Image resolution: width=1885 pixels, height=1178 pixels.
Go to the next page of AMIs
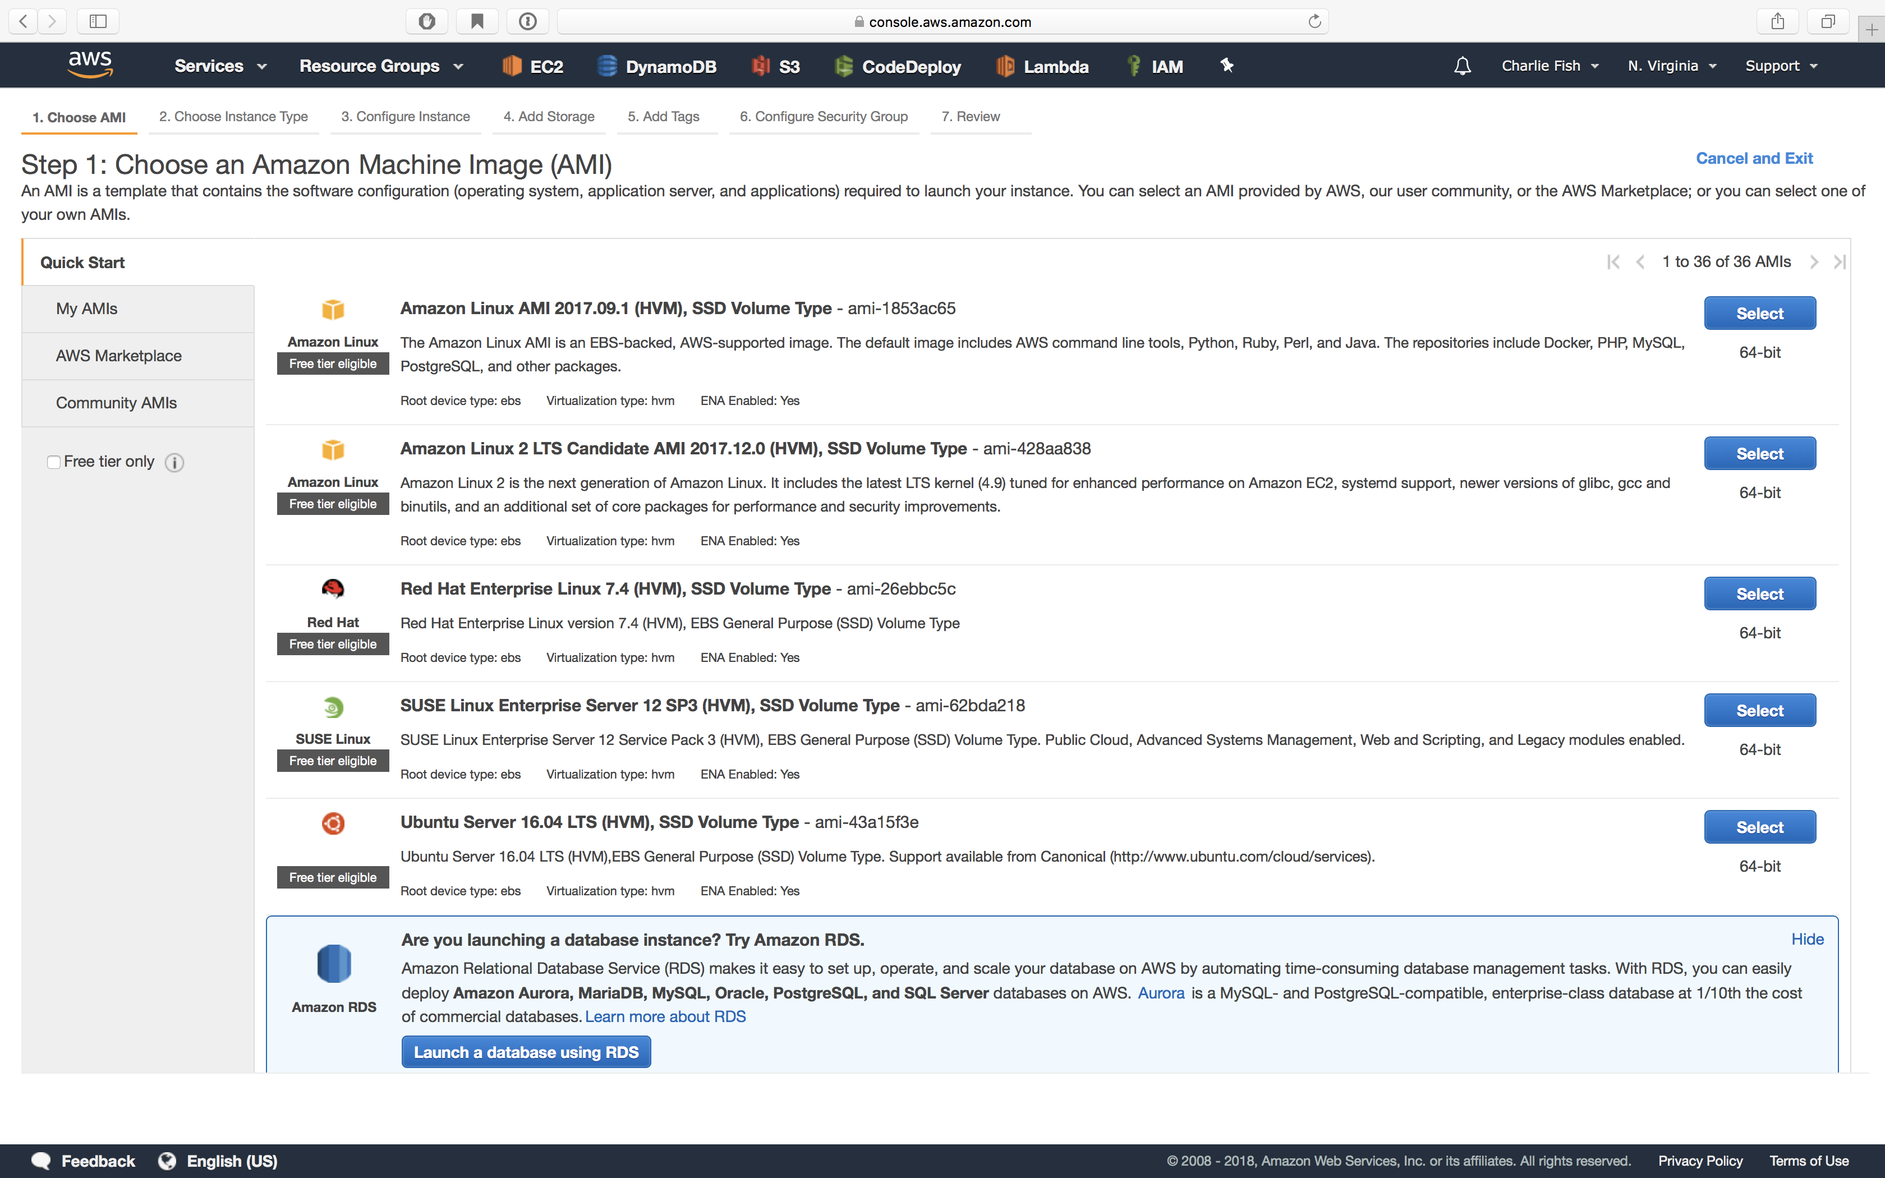[1815, 262]
